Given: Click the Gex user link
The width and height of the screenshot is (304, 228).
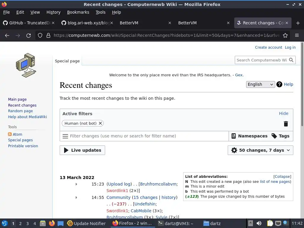Looking at the screenshot, I should click(239, 75).
